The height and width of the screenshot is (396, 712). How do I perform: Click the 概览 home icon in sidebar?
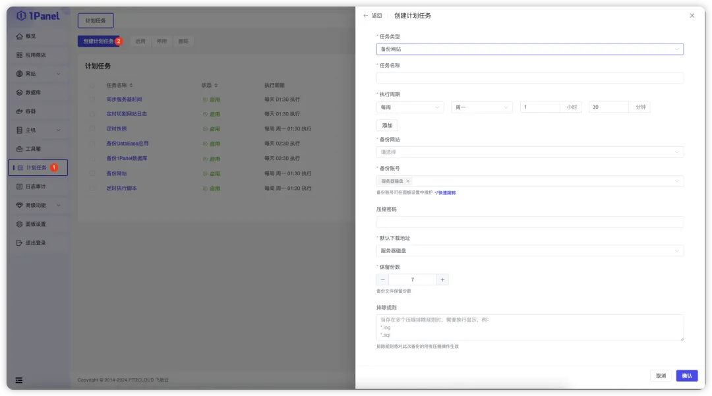(19, 36)
